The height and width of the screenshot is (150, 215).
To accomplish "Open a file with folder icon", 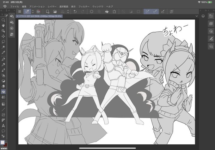I will pyautogui.click(x=55, y=12).
